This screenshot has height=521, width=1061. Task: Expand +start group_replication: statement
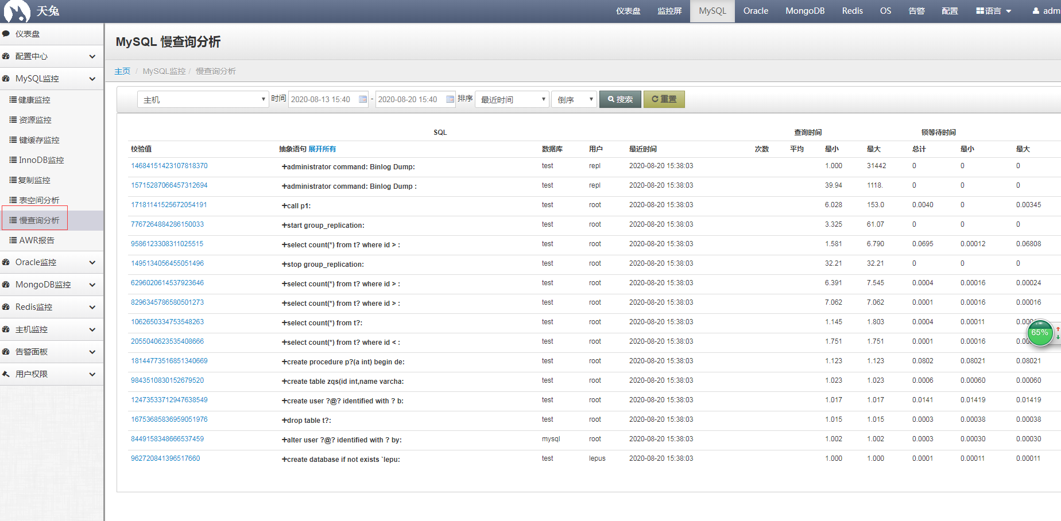(x=323, y=225)
